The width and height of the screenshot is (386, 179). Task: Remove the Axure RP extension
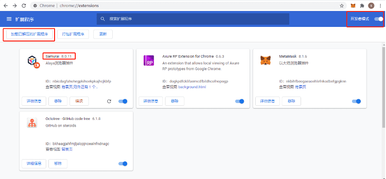(x=175, y=101)
